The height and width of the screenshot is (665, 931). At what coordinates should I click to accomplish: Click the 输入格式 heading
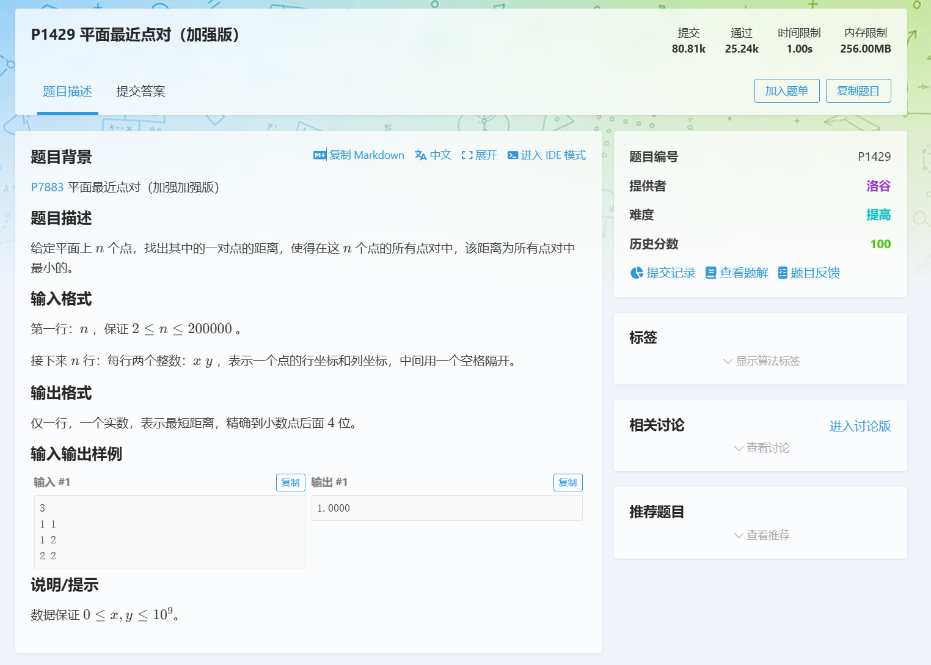61,299
